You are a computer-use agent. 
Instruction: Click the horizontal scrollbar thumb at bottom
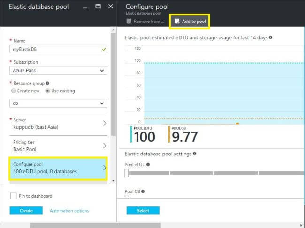[96, 225]
